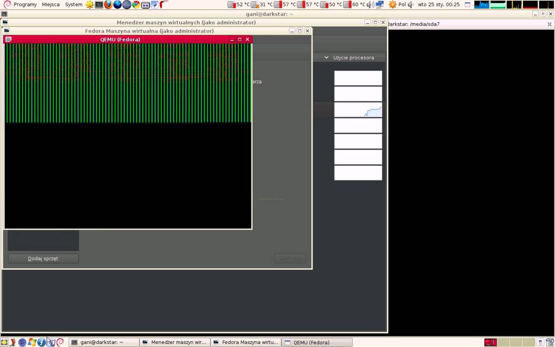
Task: Switch to QEMU (Fedora) taskbar button
Action: pos(317,342)
